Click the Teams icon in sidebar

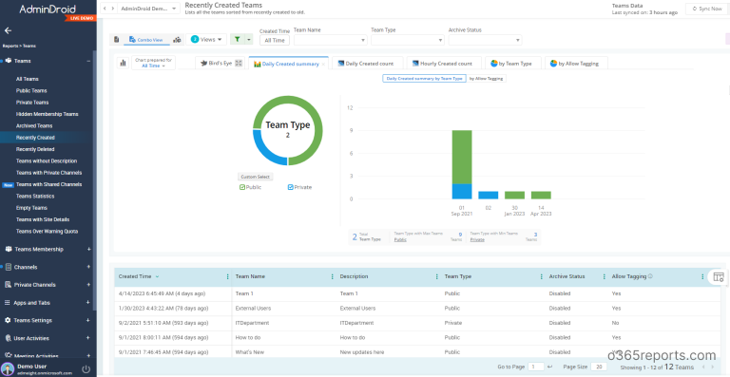pos(9,61)
